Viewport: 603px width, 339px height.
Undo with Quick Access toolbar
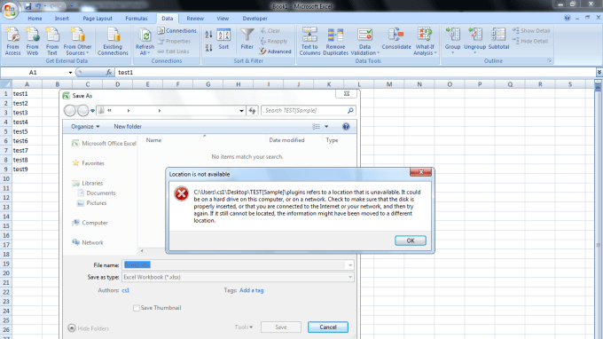pos(38,6)
